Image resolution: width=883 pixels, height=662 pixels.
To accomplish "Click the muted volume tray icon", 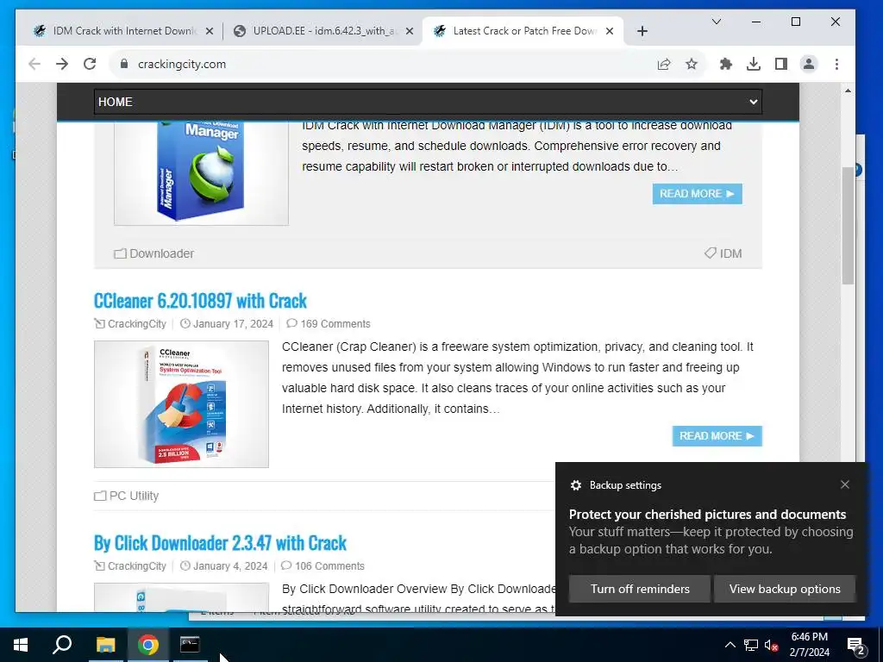I will point(772,645).
